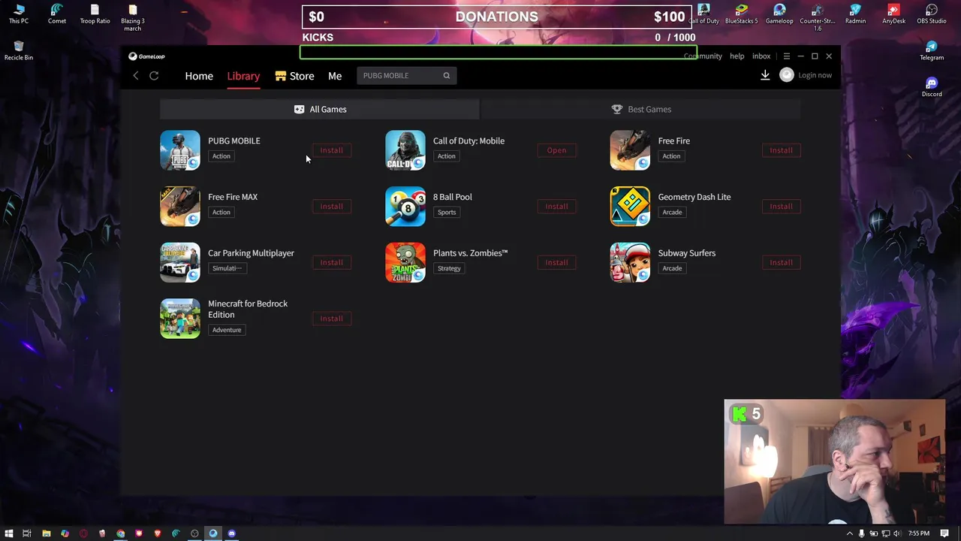
Task: Click the GameLoop logo in title bar
Action: click(x=146, y=56)
